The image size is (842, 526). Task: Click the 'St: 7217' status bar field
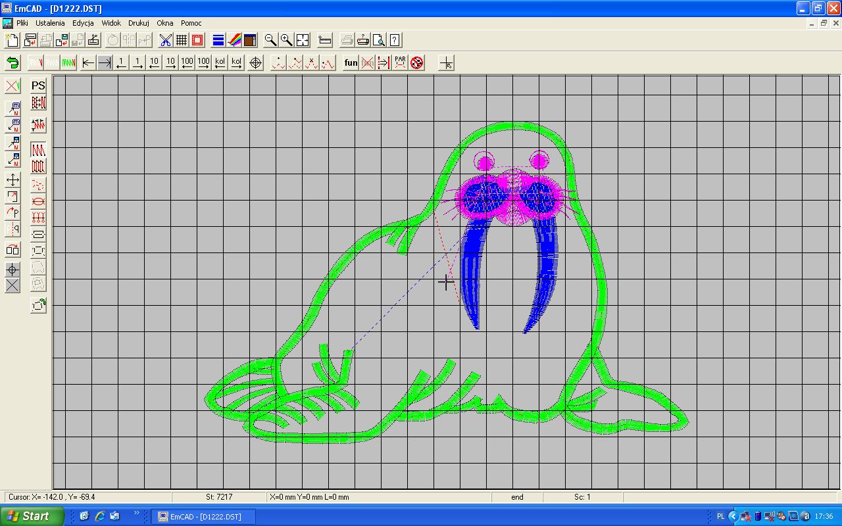[219, 497]
